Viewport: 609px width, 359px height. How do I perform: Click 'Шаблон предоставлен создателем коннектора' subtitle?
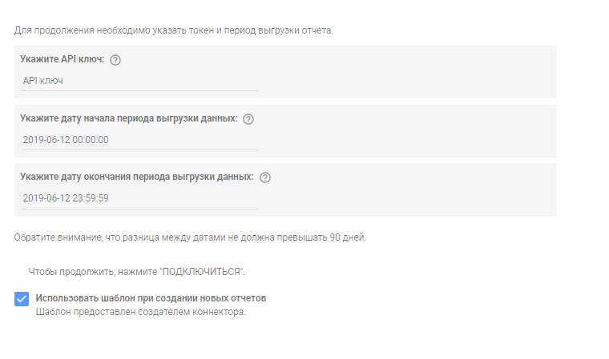click(x=140, y=312)
